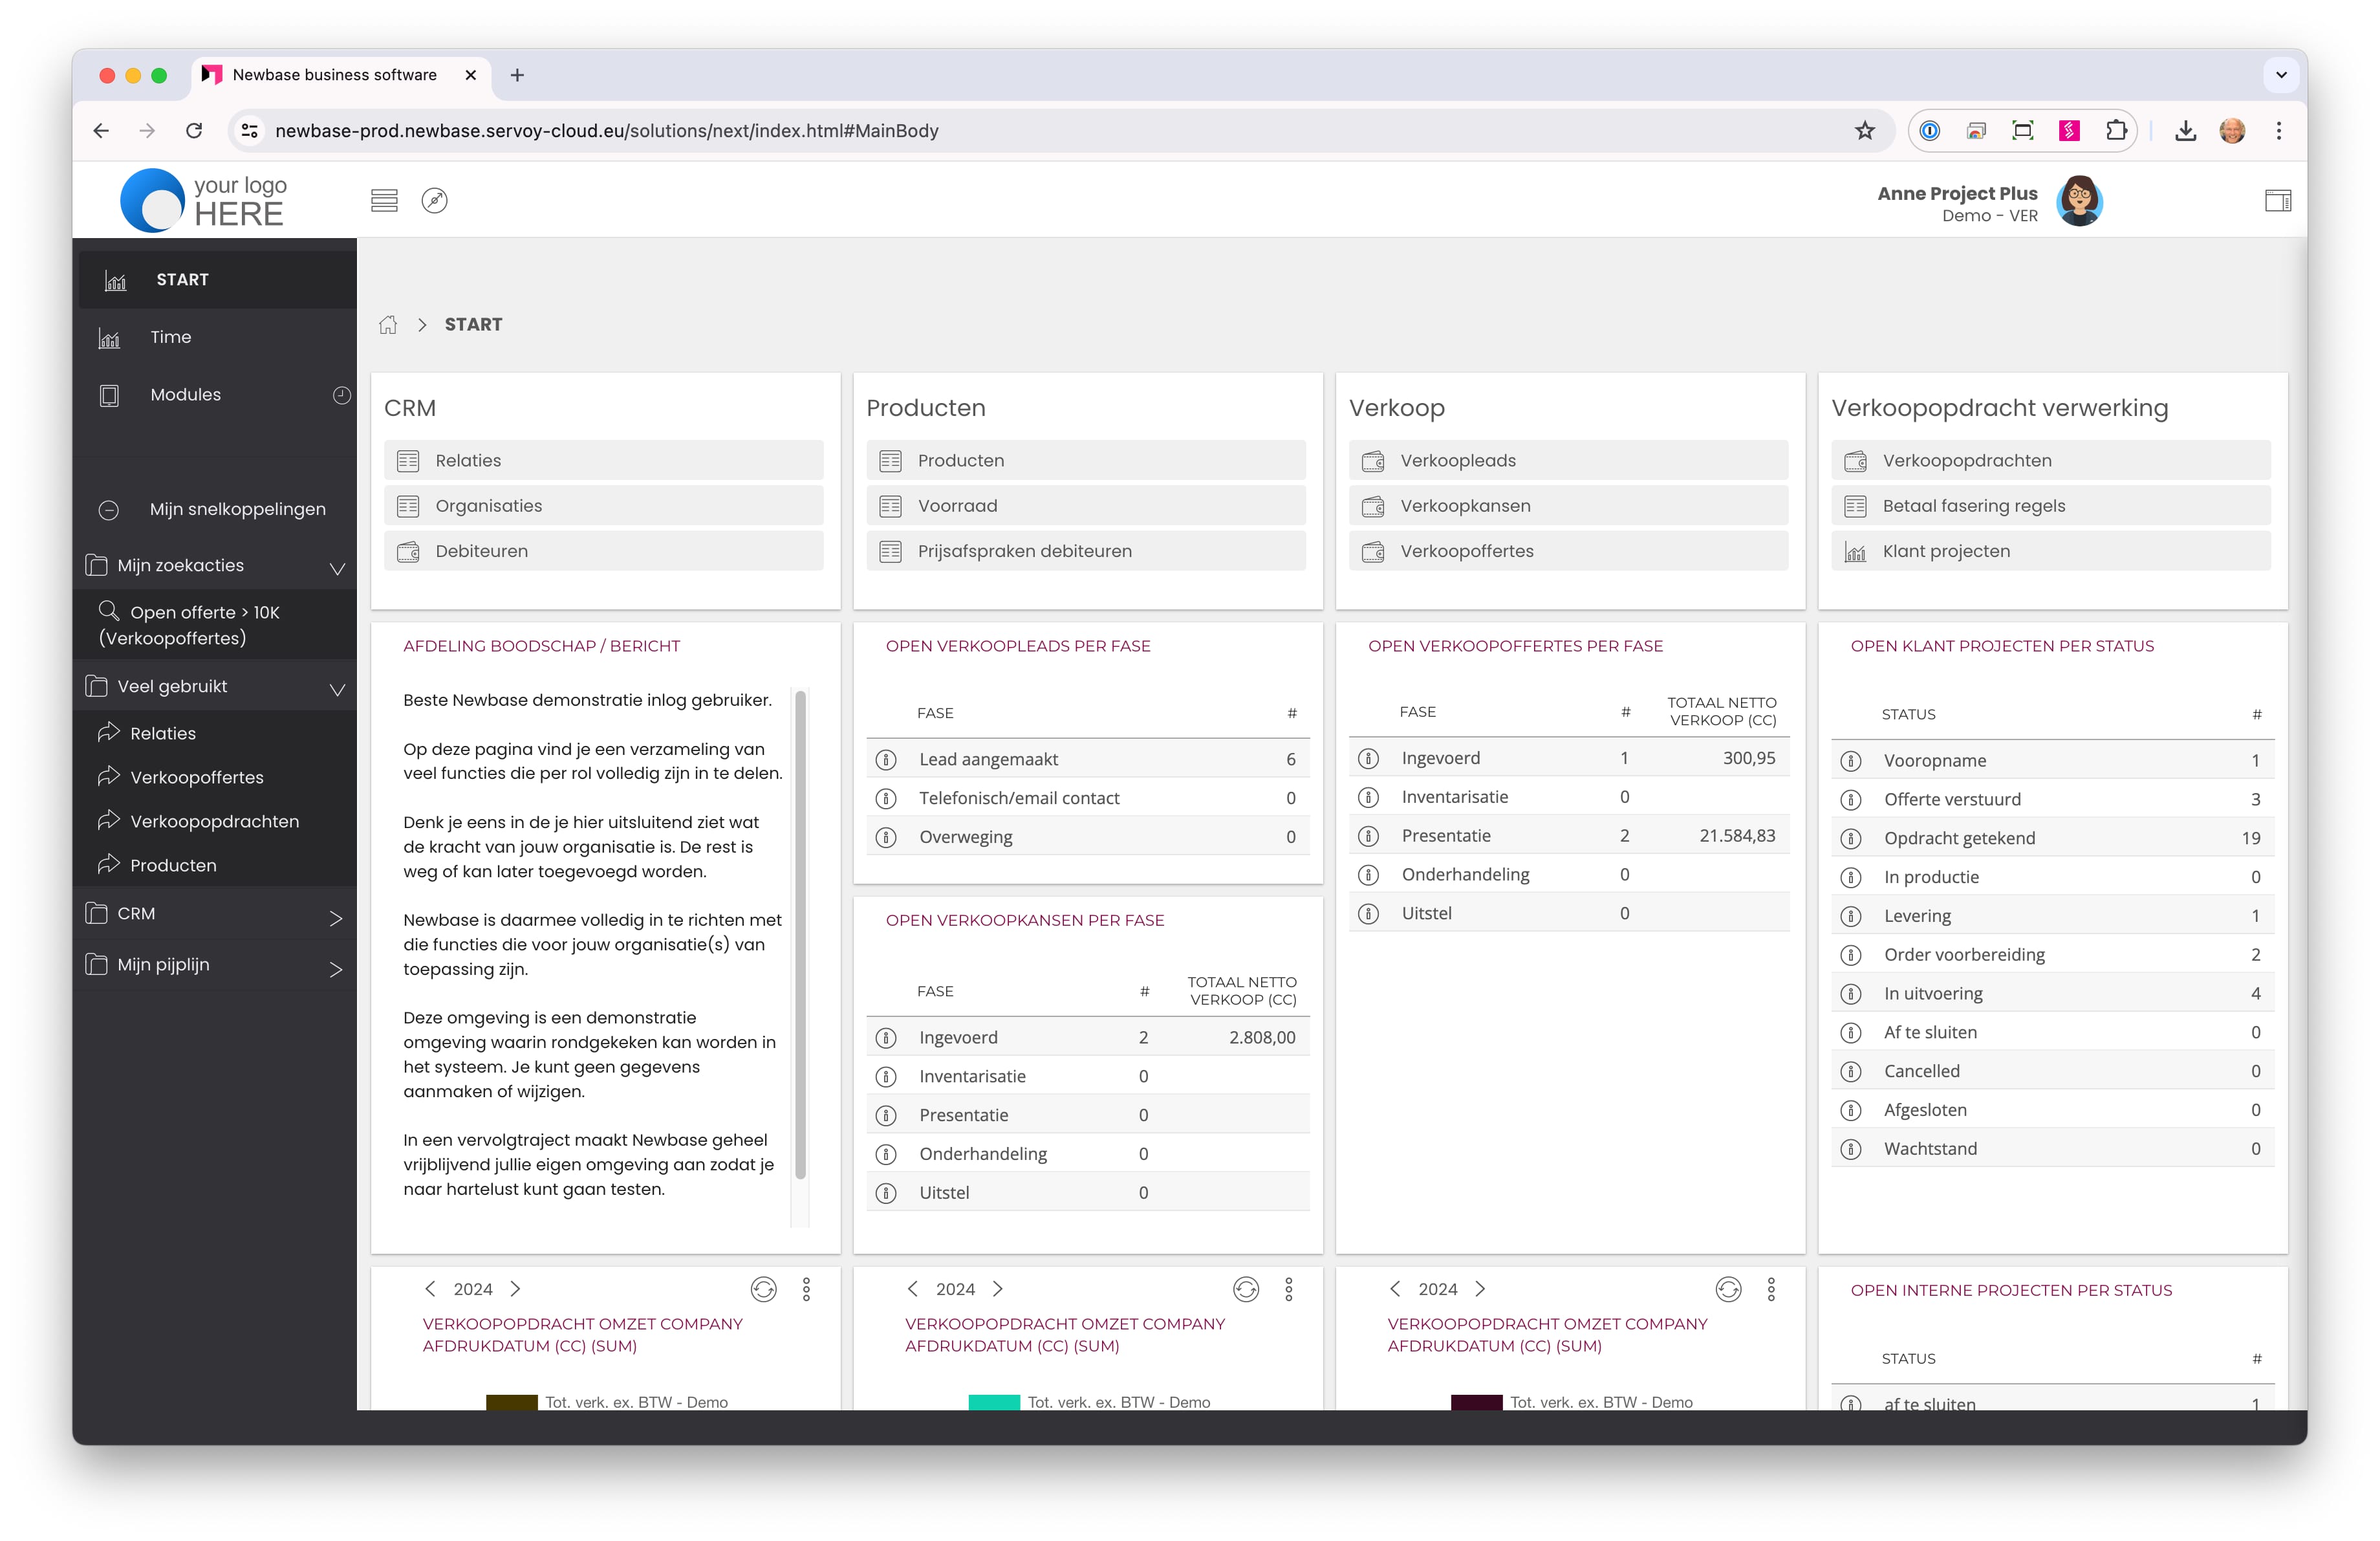
Task: Collapse the Veel gebruikt folder
Action: pyautogui.click(x=337, y=689)
